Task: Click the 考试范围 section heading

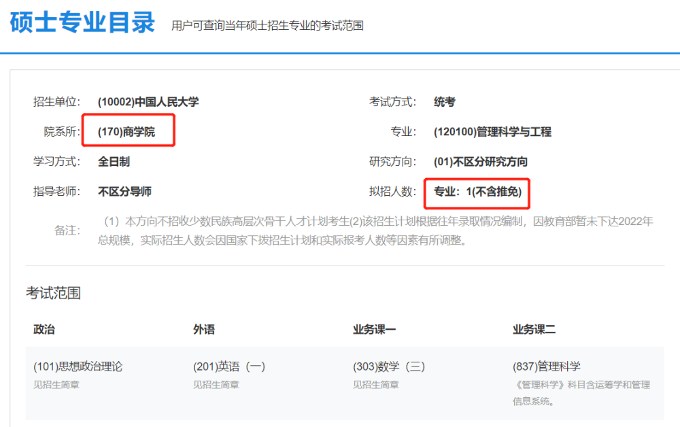Action: [x=53, y=294]
